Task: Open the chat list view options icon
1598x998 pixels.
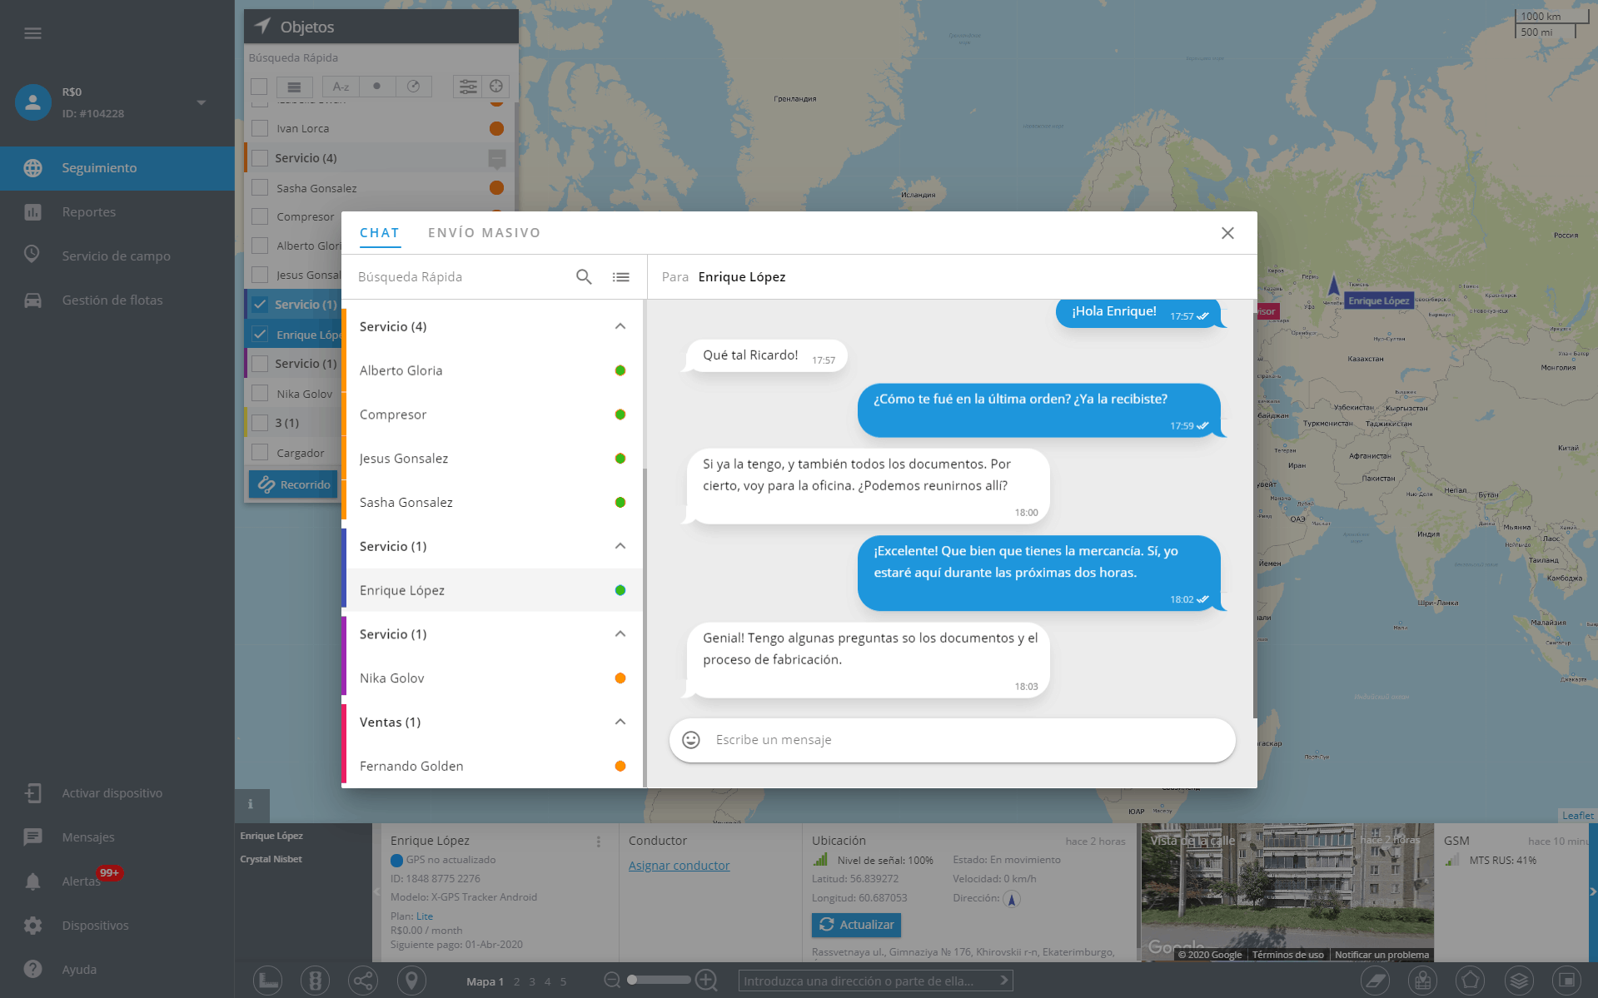Action: point(621,277)
